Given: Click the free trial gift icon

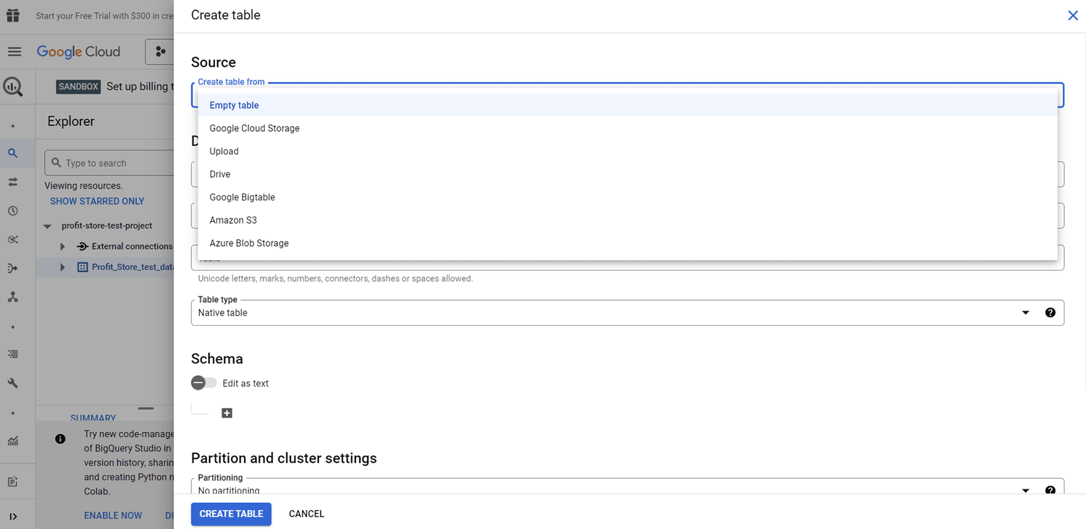Looking at the screenshot, I should (x=13, y=15).
